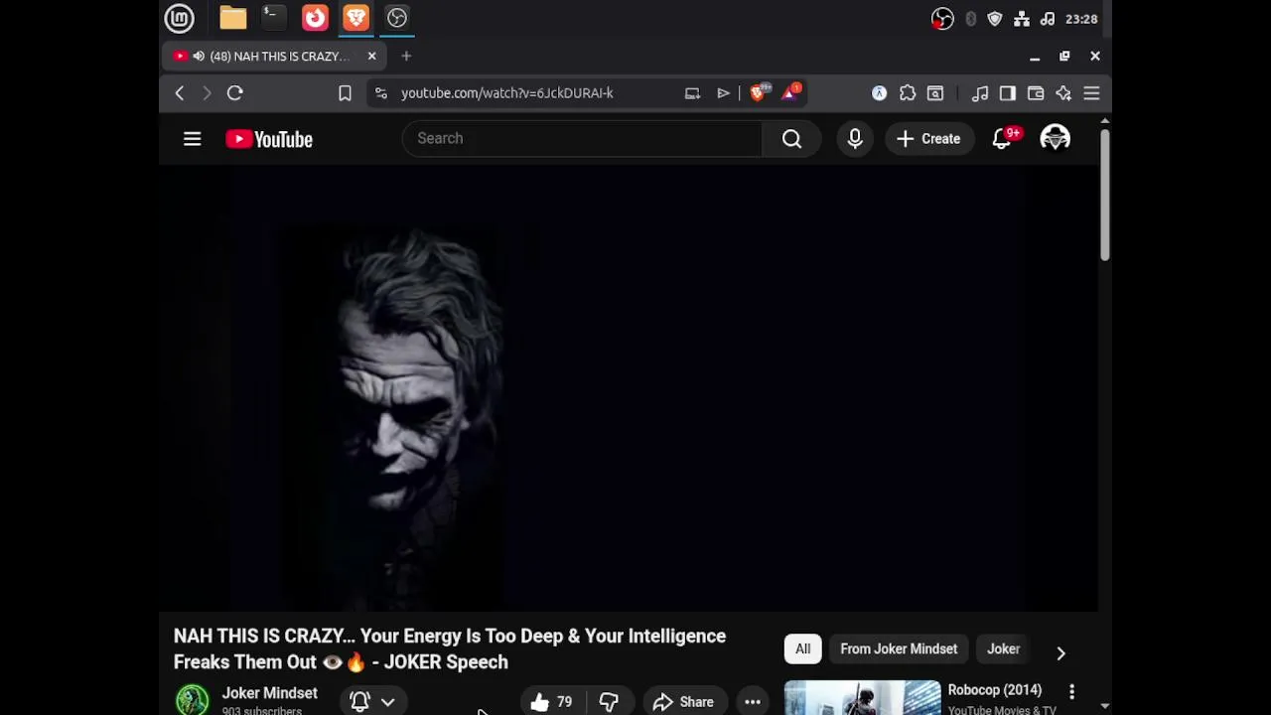Open more actions three-dot menu
The width and height of the screenshot is (1271, 715).
(x=753, y=701)
